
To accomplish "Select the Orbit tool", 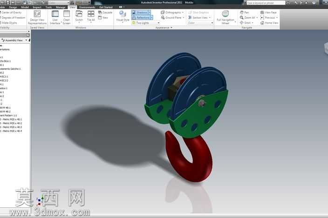I will coord(245,23).
